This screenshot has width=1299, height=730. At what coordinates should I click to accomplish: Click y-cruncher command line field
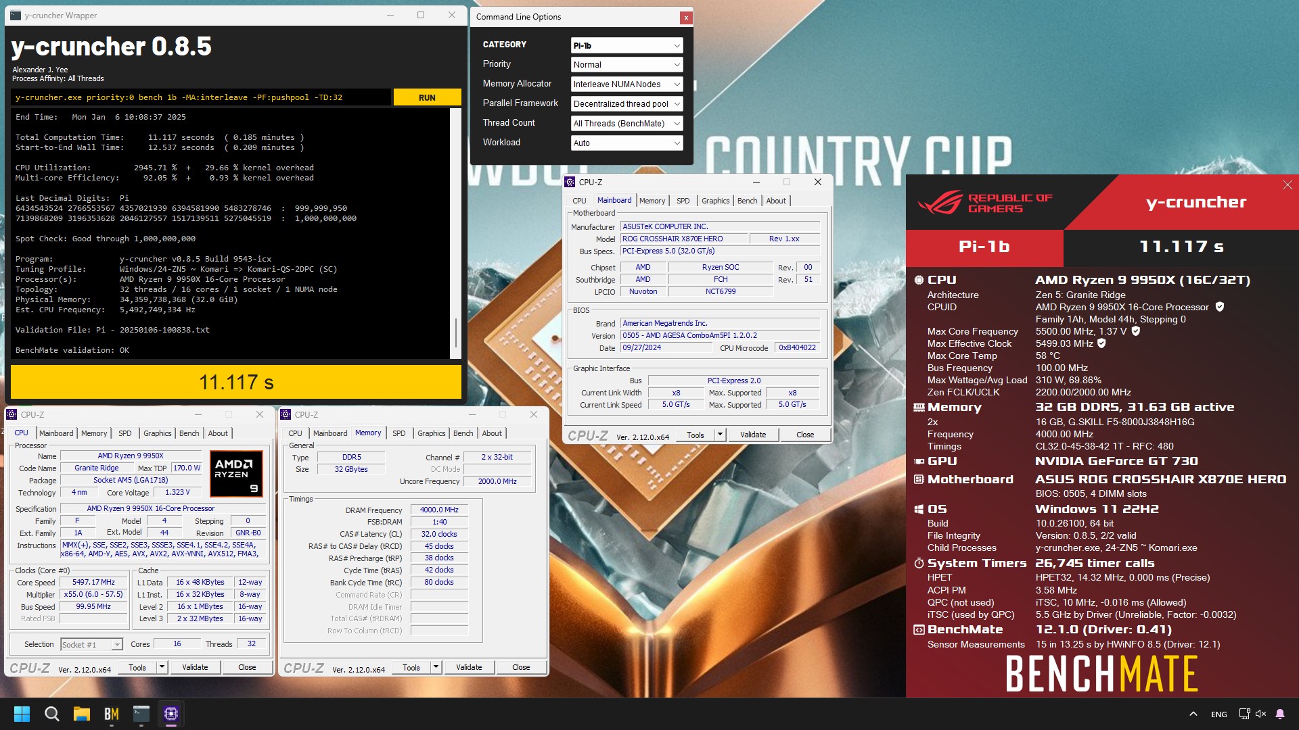pos(202,97)
